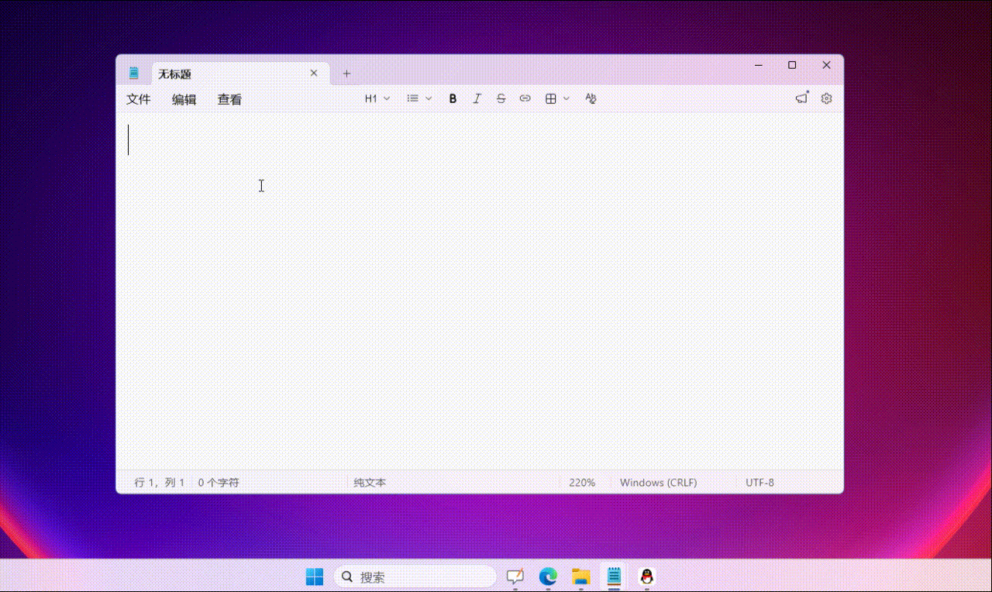
Task: Click the 220% zoom level
Action: pyautogui.click(x=582, y=482)
